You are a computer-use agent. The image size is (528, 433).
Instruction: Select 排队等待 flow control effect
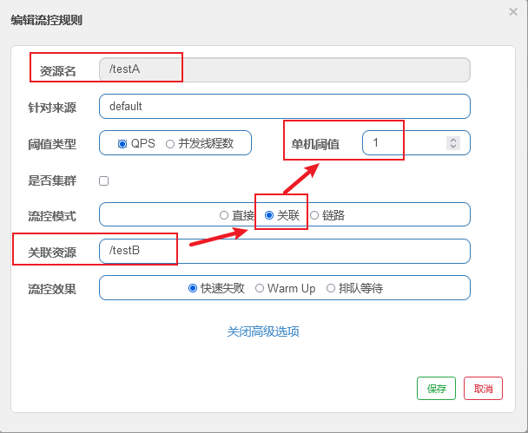[x=331, y=288]
